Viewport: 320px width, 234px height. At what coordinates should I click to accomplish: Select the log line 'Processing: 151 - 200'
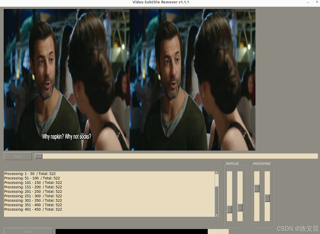pos(33,187)
